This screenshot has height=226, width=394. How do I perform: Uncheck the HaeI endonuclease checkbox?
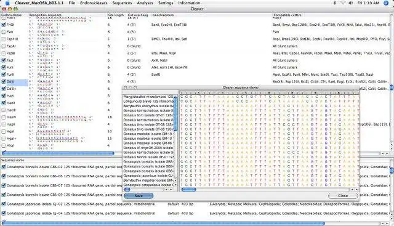pos(4,95)
